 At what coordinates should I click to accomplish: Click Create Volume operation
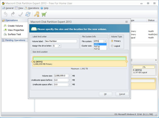(x=15, y=26)
